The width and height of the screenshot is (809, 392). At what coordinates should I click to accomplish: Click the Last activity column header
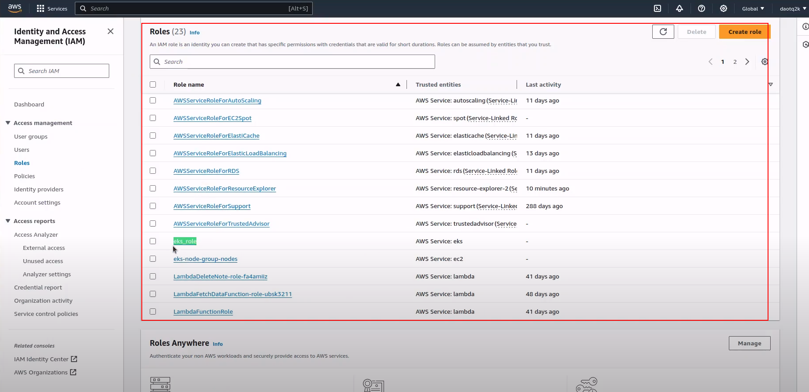click(543, 84)
